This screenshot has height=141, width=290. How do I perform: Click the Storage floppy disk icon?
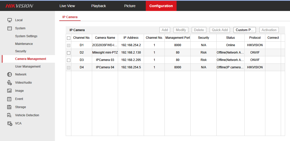point(9,107)
